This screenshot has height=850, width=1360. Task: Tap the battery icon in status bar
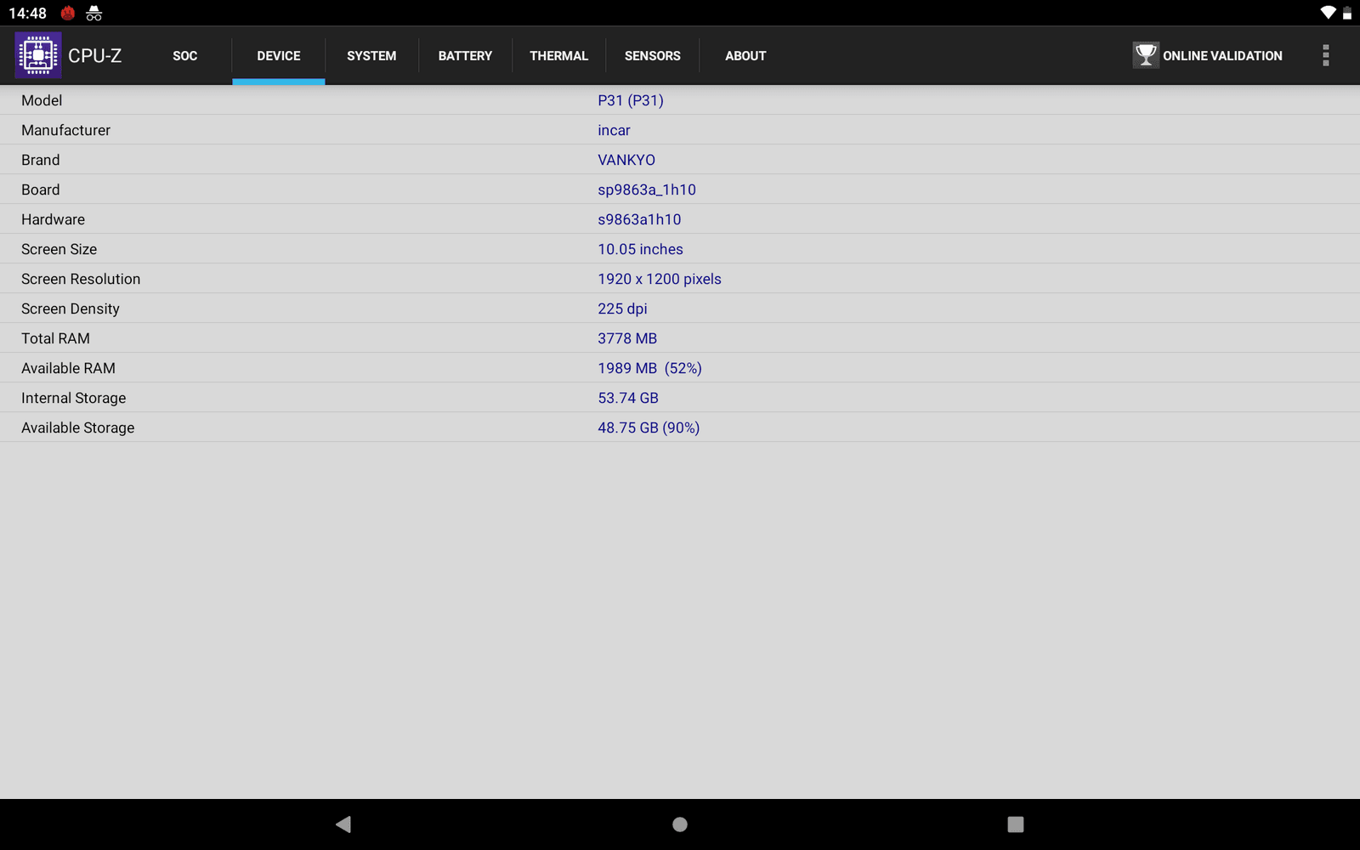[x=1347, y=13]
